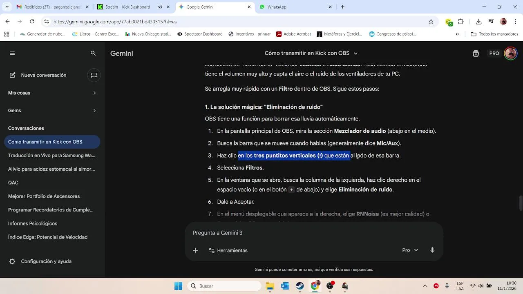The height and width of the screenshot is (294, 523).
Task: Click the search icon in Gemini sidebar
Action: [x=93, y=53]
